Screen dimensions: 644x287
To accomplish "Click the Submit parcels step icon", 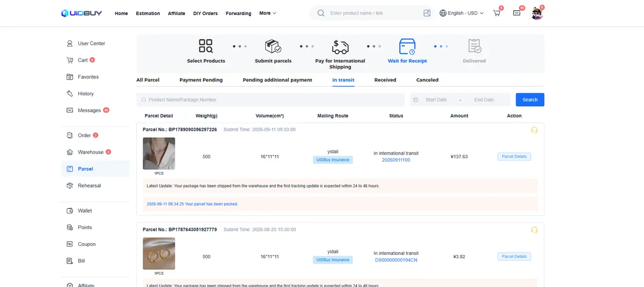I will pyautogui.click(x=273, y=46).
